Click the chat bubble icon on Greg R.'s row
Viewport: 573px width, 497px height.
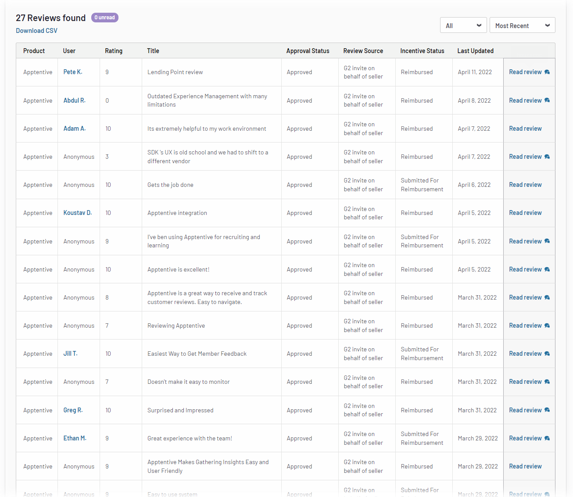point(547,410)
